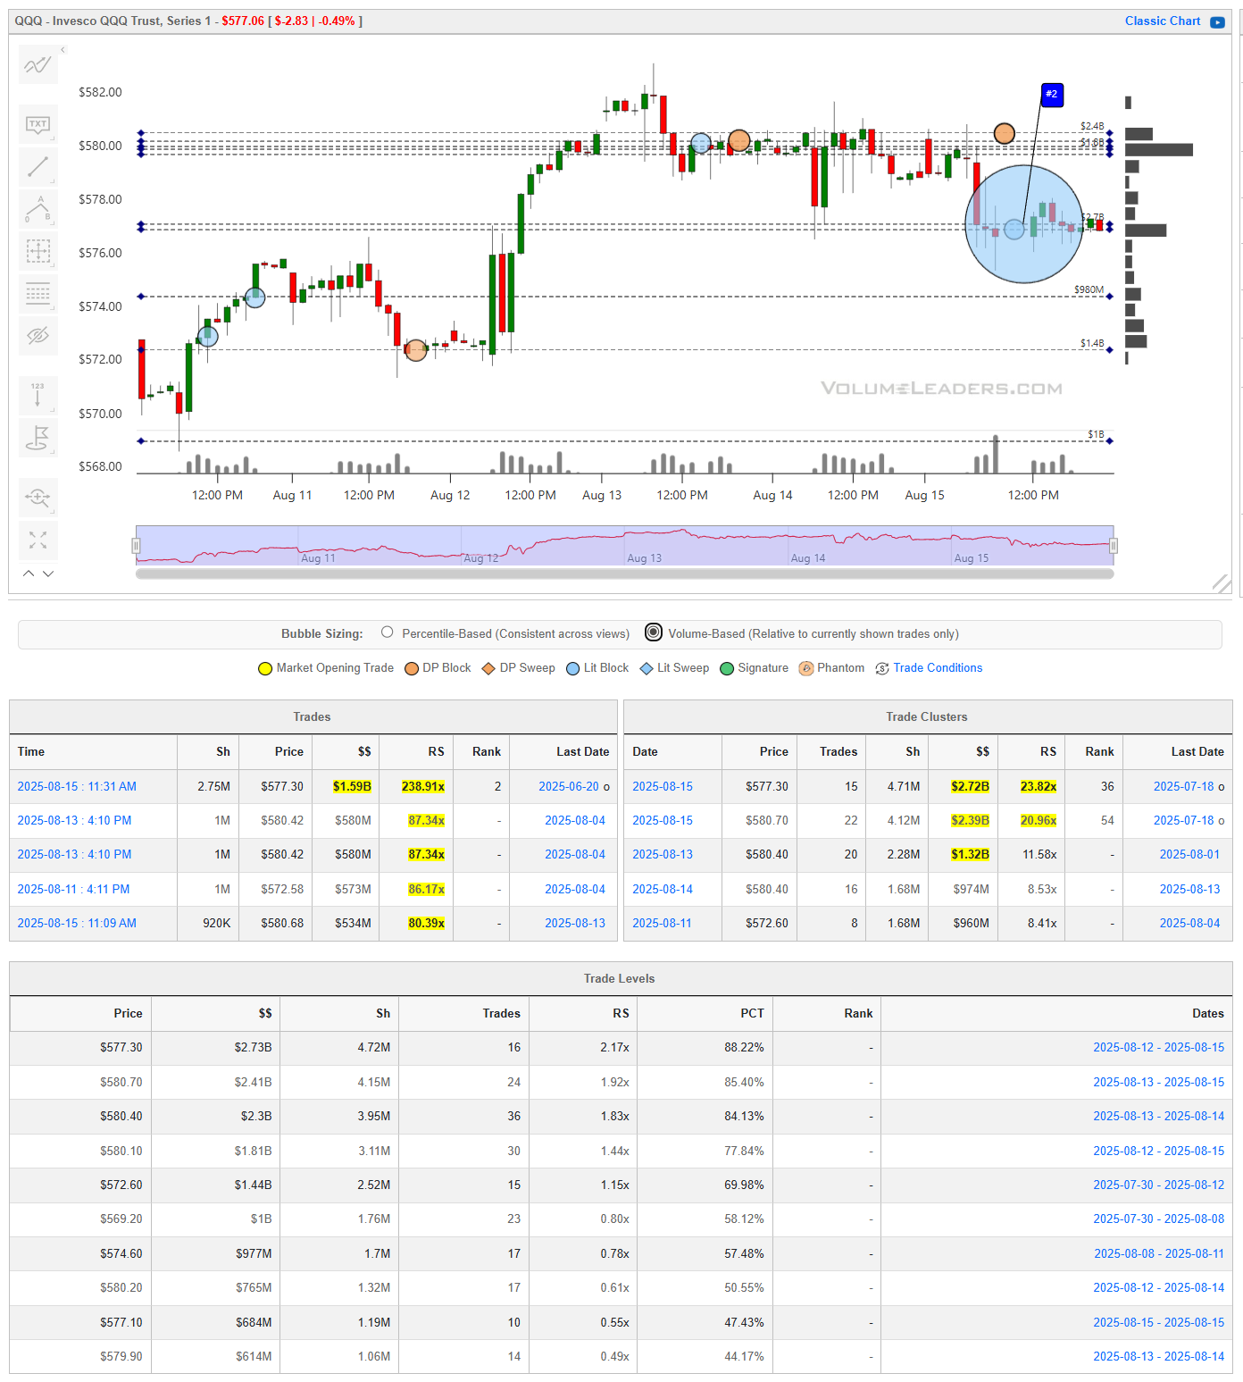Select Percentile-Based bubble sizing
This screenshot has width=1243, height=1382.
[388, 632]
